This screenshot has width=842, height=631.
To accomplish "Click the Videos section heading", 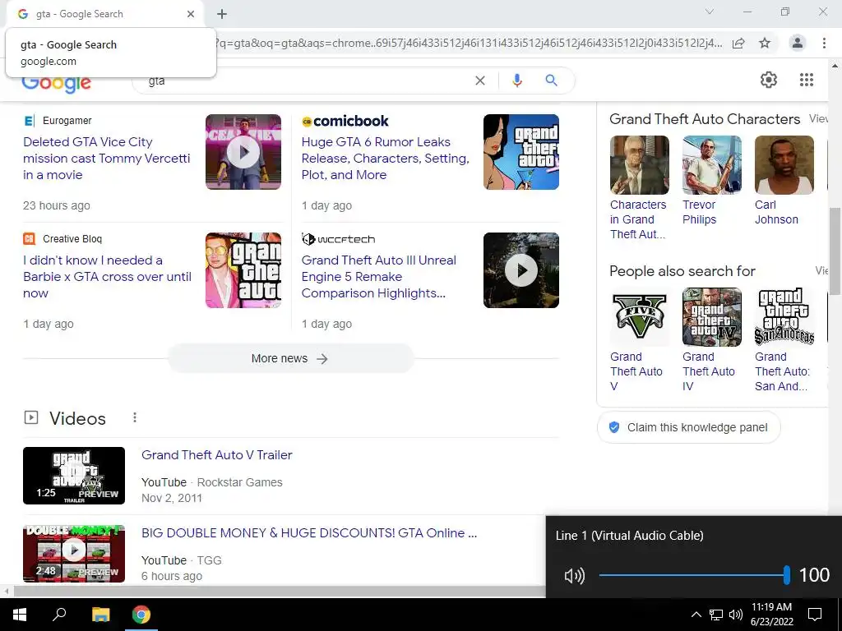I will (x=78, y=418).
